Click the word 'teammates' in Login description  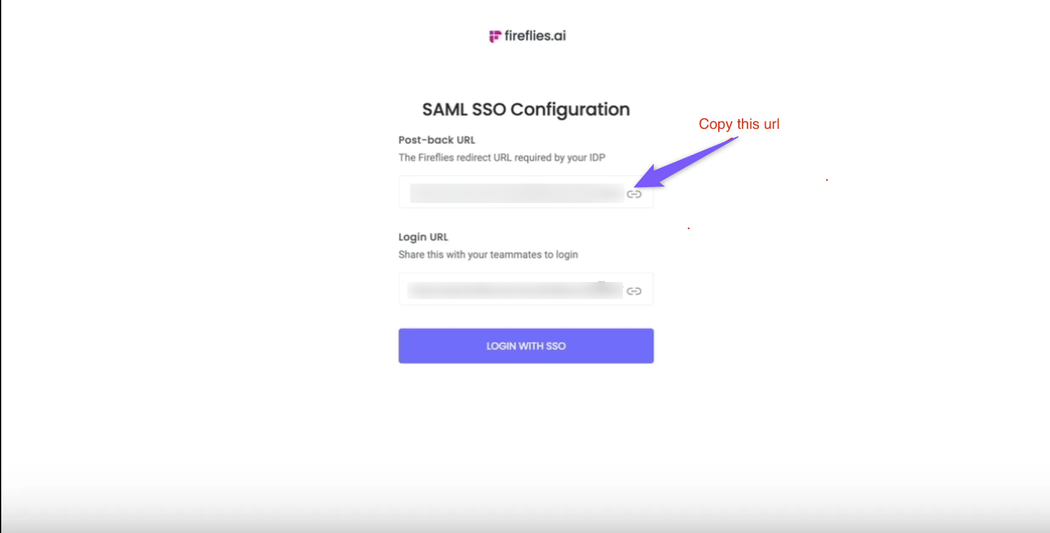(x=515, y=255)
